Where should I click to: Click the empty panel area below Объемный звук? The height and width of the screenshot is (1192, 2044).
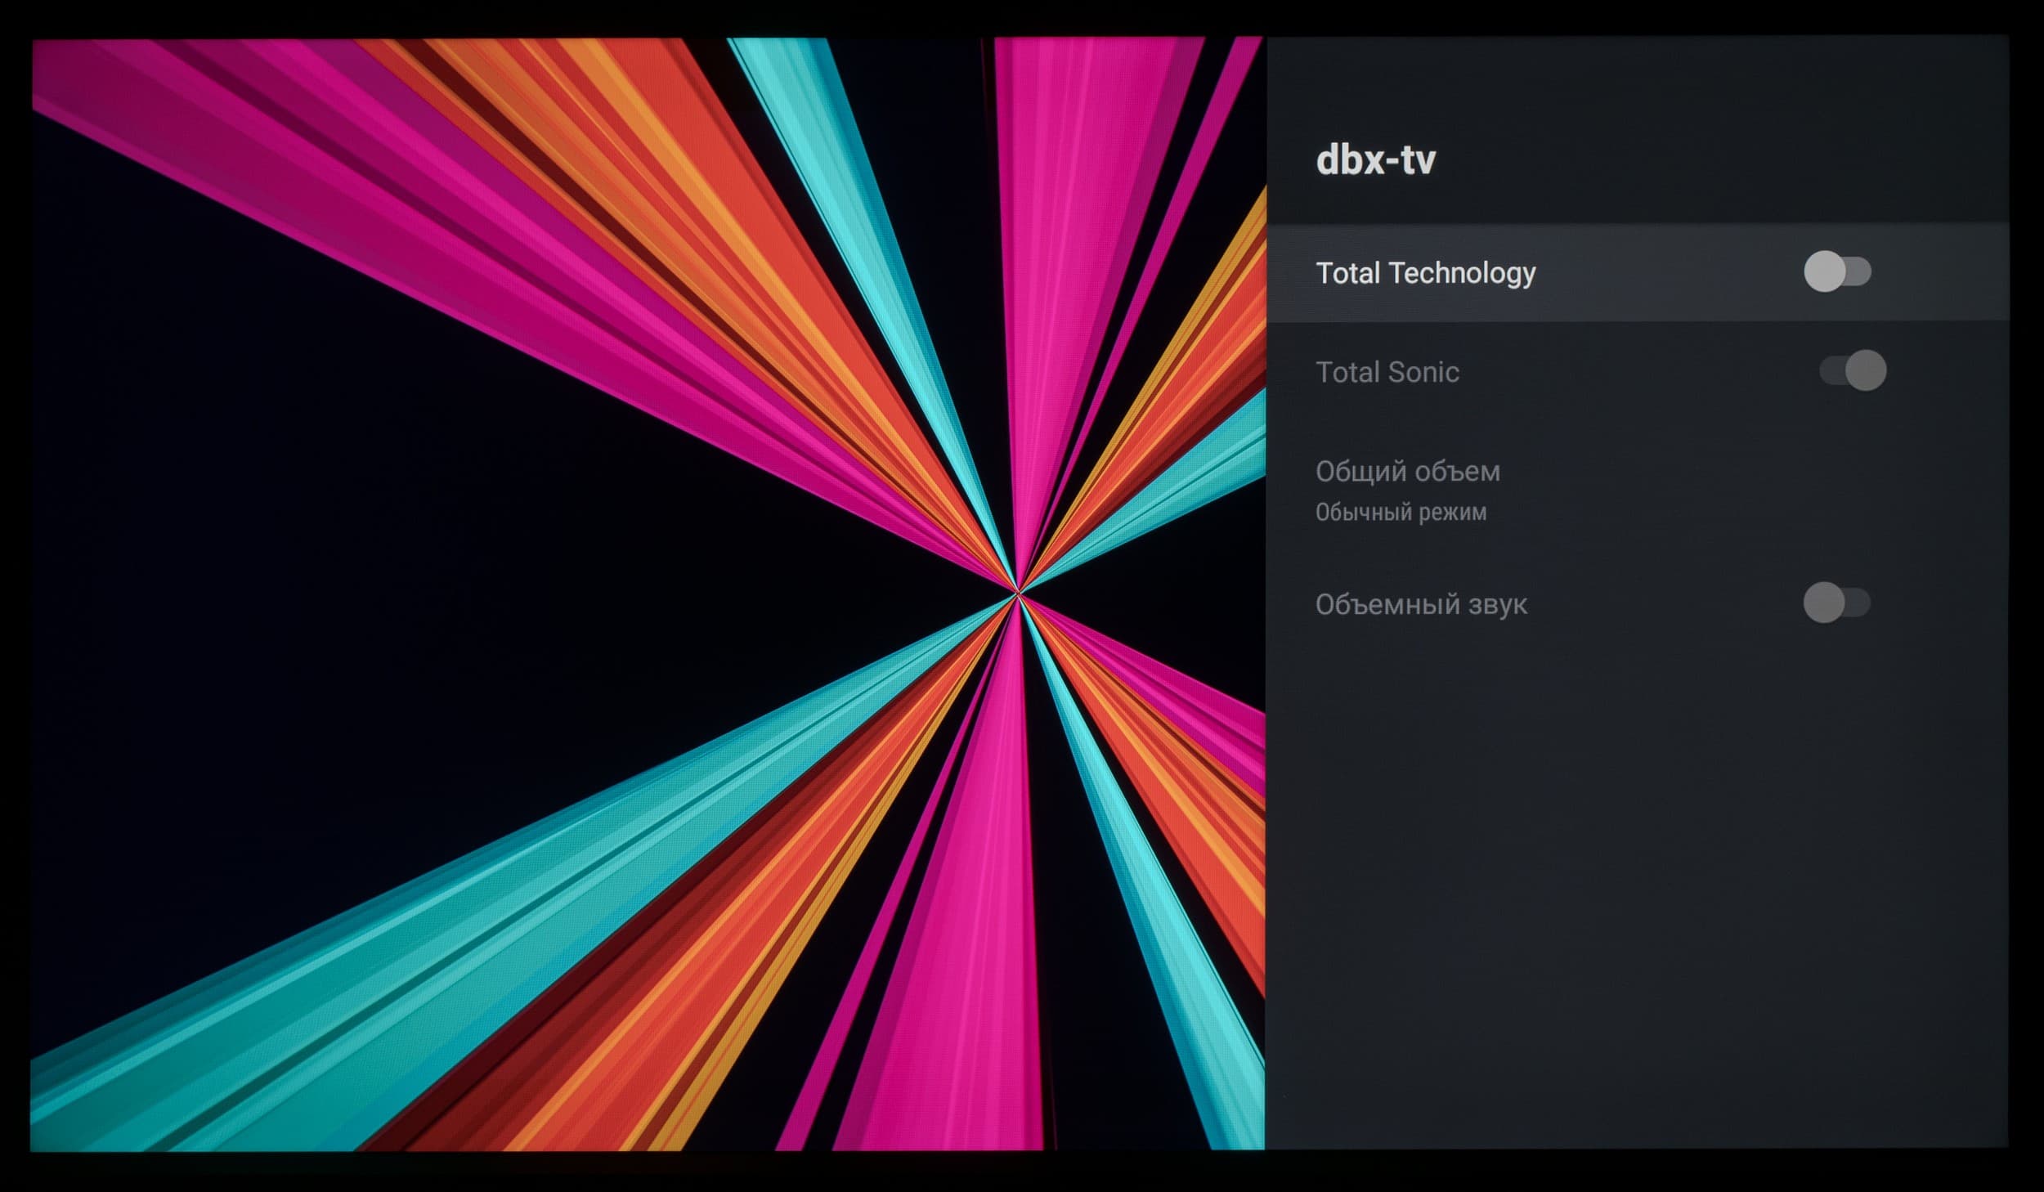pyautogui.click(x=1635, y=858)
